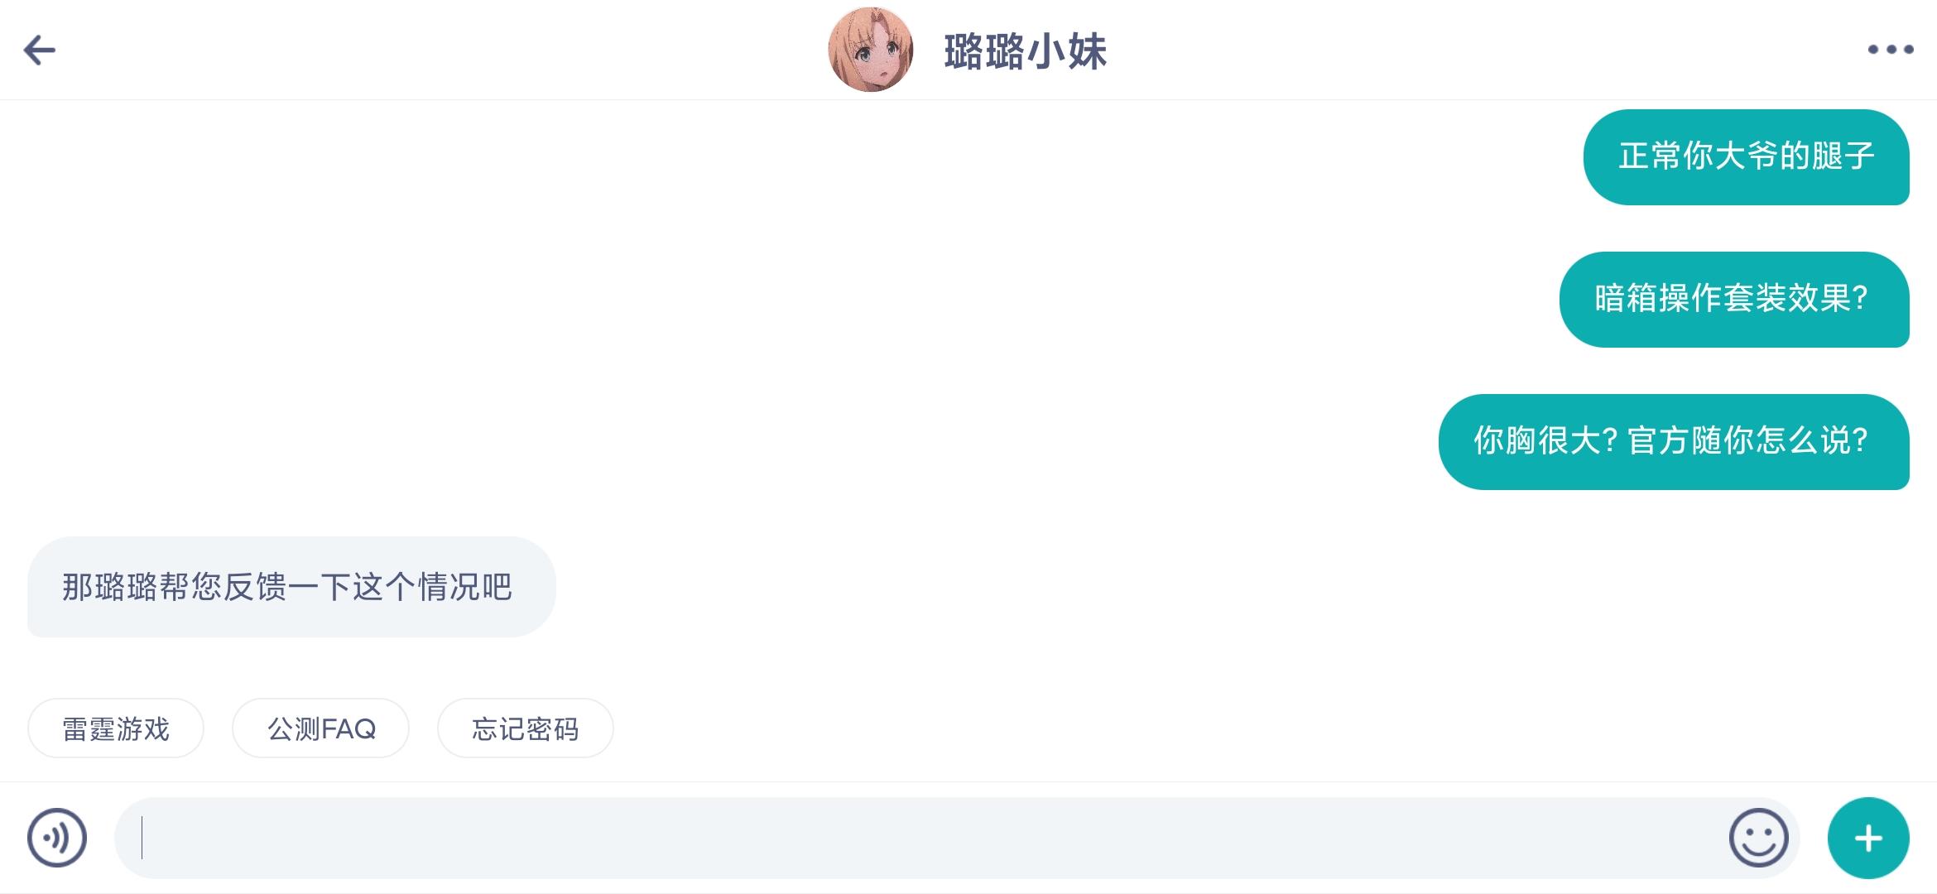The image size is (1937, 894).
Task: View the 璐璐小妹 profile avatar
Action: (x=871, y=50)
